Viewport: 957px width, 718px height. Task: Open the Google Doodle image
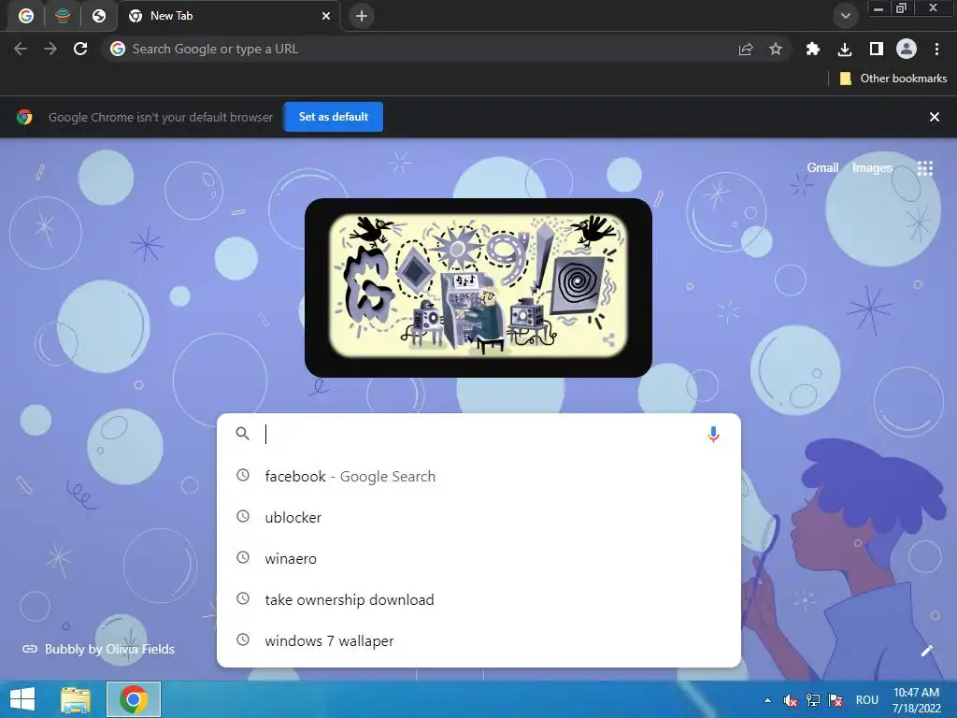point(478,286)
